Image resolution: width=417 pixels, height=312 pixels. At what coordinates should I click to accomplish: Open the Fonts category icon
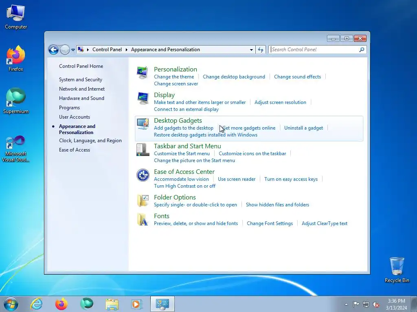[143, 219]
